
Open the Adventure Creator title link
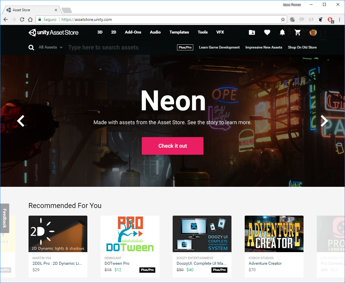pos(265,263)
